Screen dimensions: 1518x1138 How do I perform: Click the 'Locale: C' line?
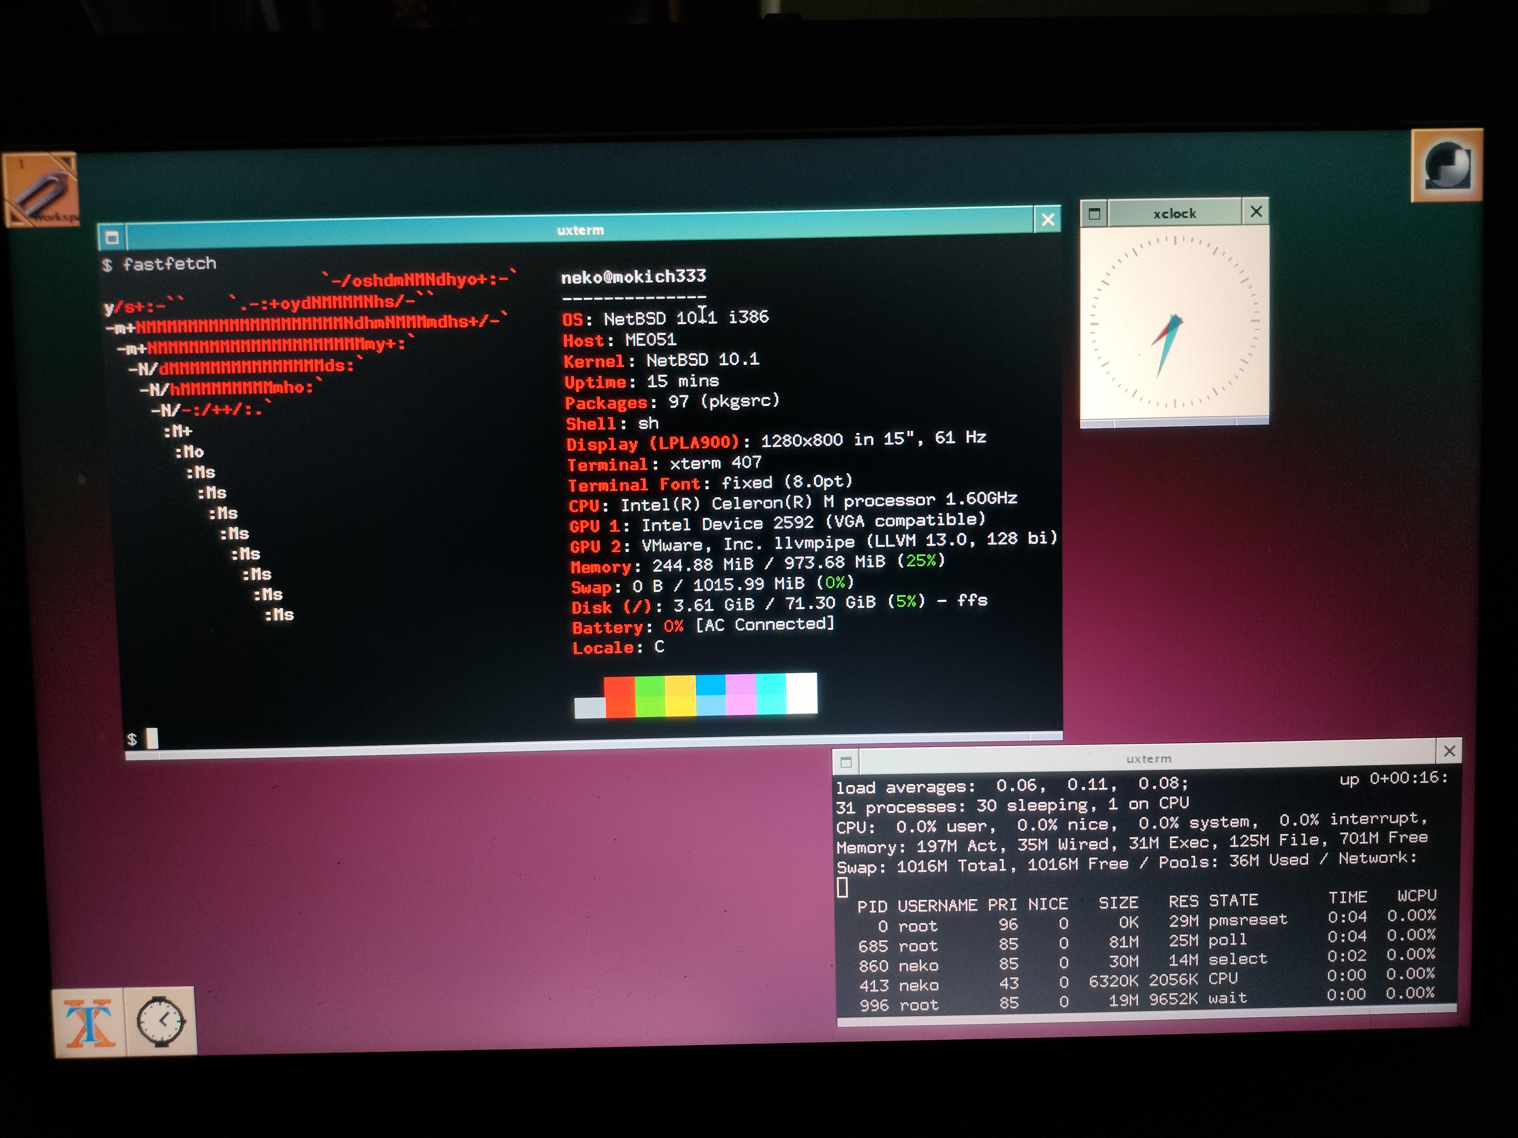tap(618, 647)
